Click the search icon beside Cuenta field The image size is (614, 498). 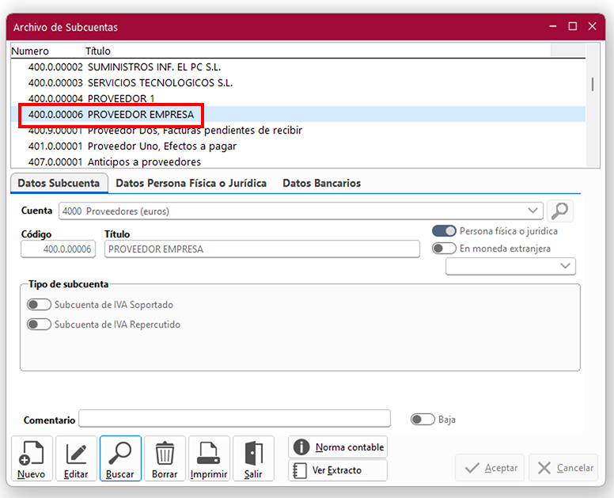point(560,211)
